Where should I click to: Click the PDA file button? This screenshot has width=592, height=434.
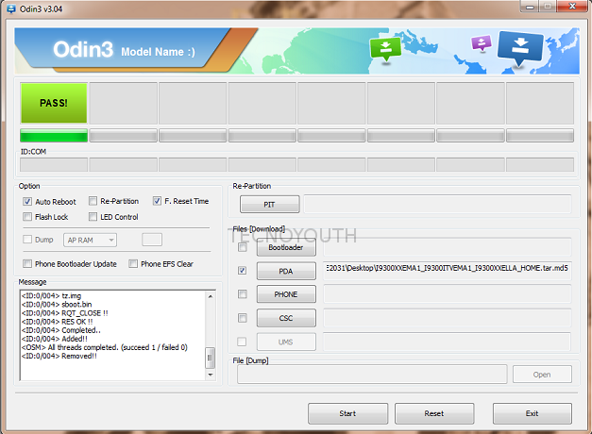pyautogui.click(x=286, y=271)
